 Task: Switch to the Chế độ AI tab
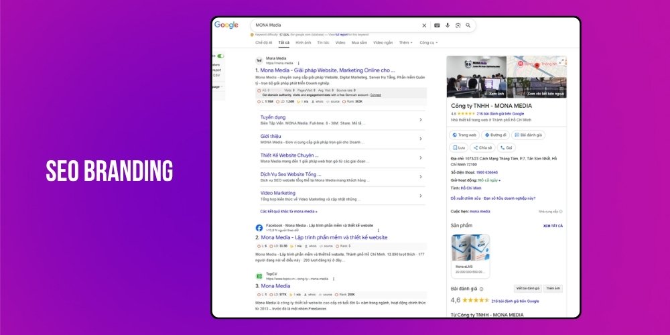[263, 43]
